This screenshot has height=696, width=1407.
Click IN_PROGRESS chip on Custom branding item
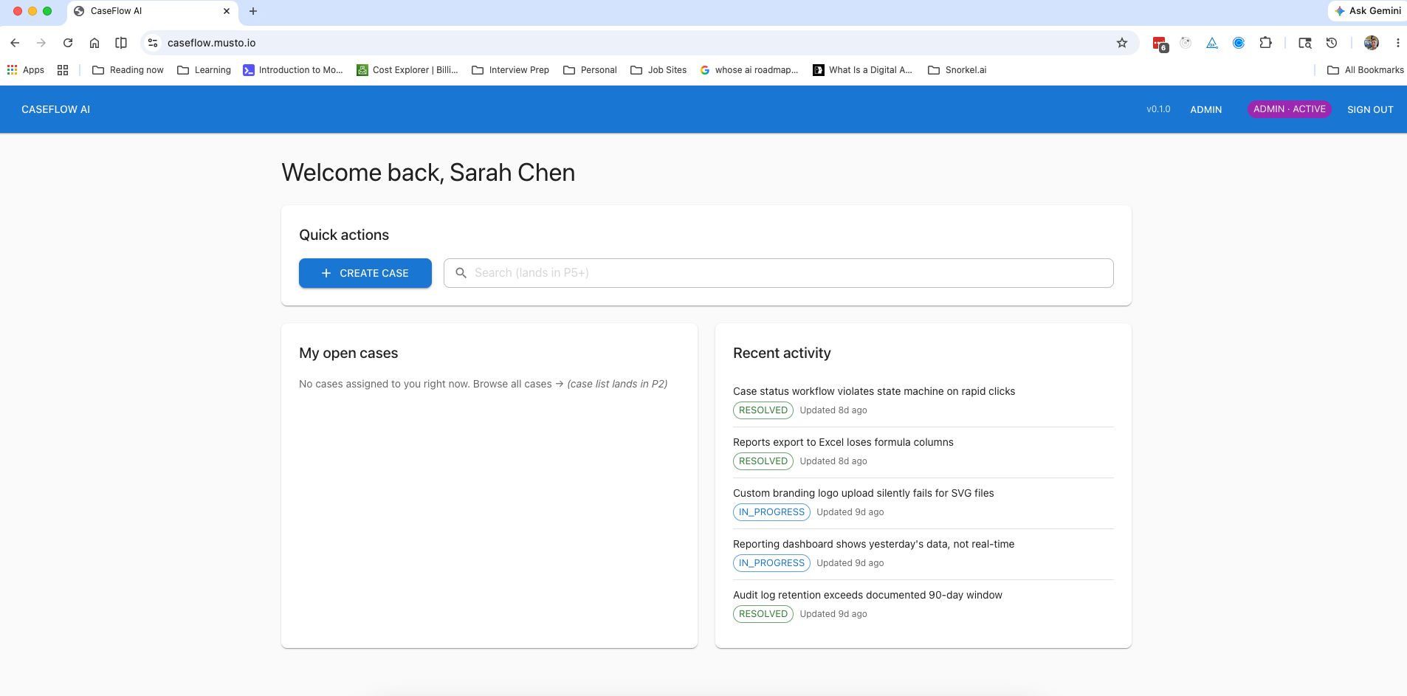tap(771, 512)
